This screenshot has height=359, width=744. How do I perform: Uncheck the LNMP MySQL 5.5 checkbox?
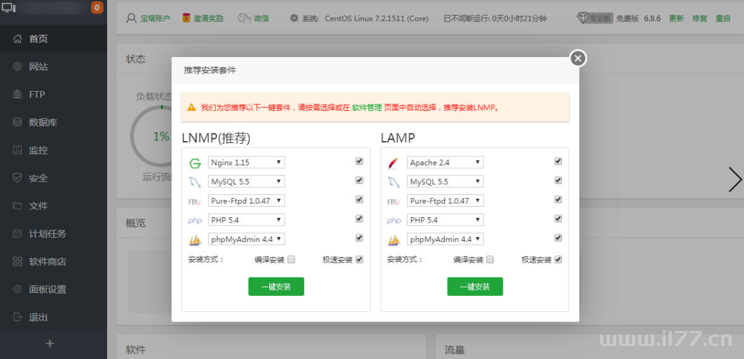[360, 180]
